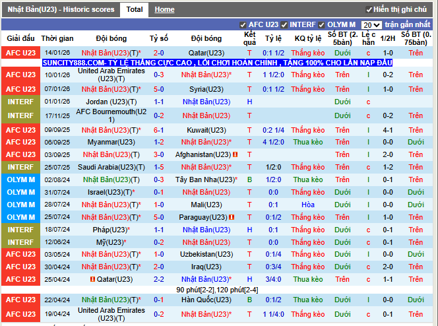Viewport: 438px width, 326px height.
Task: Open 6-1 score versus Kuwait(U23)
Action: pyautogui.click(x=159, y=130)
